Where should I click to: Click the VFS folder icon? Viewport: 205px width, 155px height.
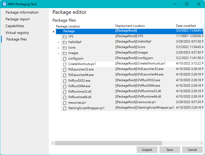[x=65, y=37]
